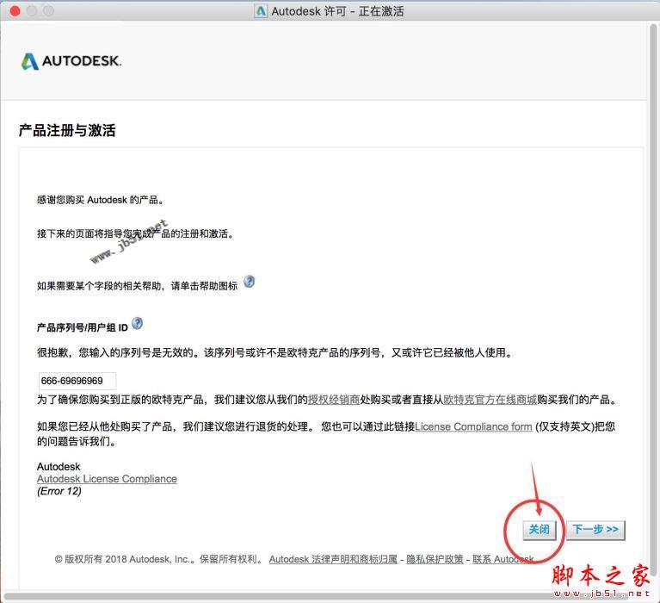Viewport: 660px width, 603px height.
Task: Click the help icon beside 产品序列号/用户组 ID
Action: click(x=137, y=324)
